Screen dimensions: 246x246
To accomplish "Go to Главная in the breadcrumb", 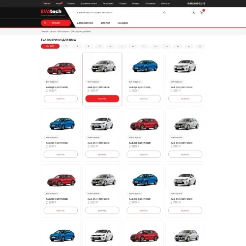I will click(44, 31).
